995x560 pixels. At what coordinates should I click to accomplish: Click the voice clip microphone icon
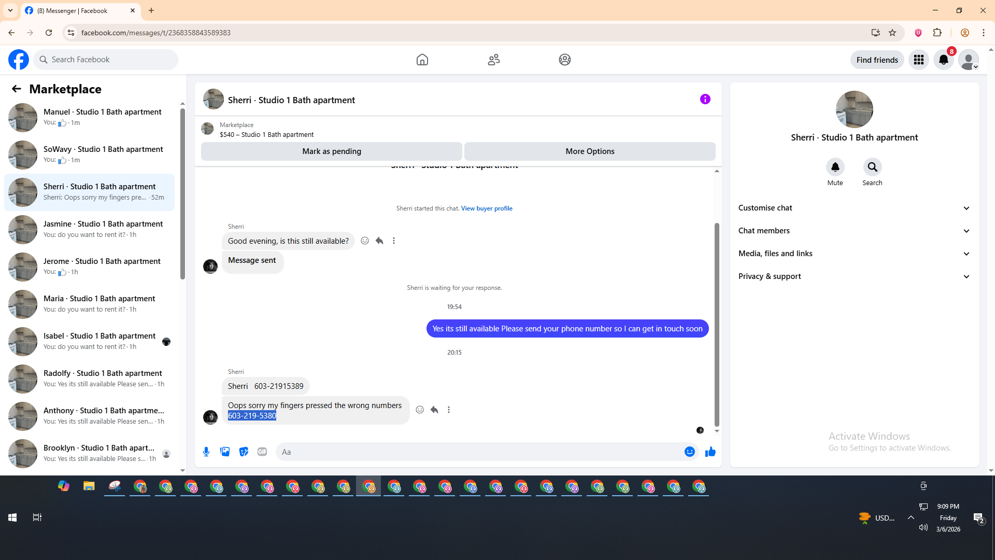point(206,452)
